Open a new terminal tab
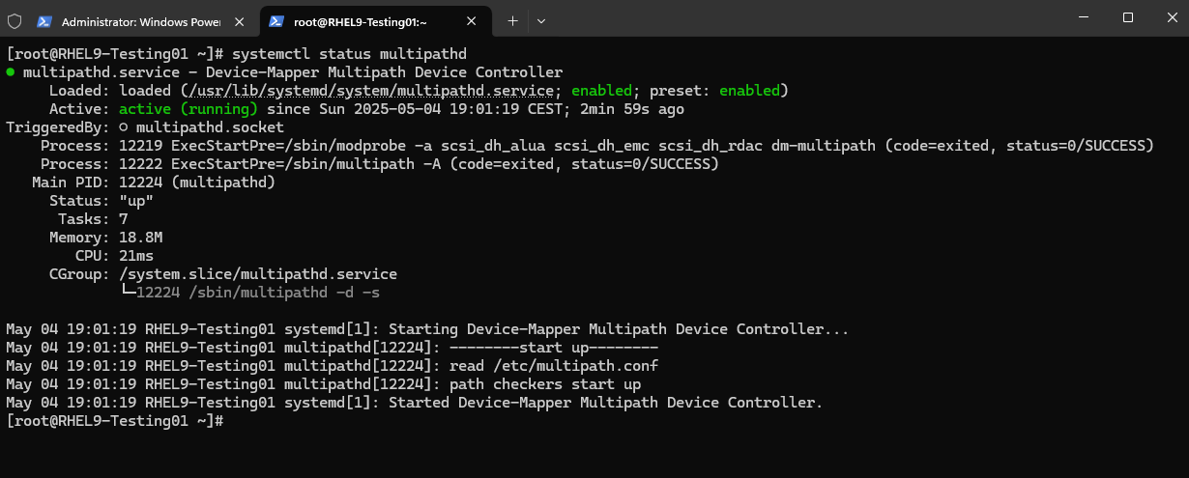This screenshot has width=1189, height=478. tap(512, 20)
